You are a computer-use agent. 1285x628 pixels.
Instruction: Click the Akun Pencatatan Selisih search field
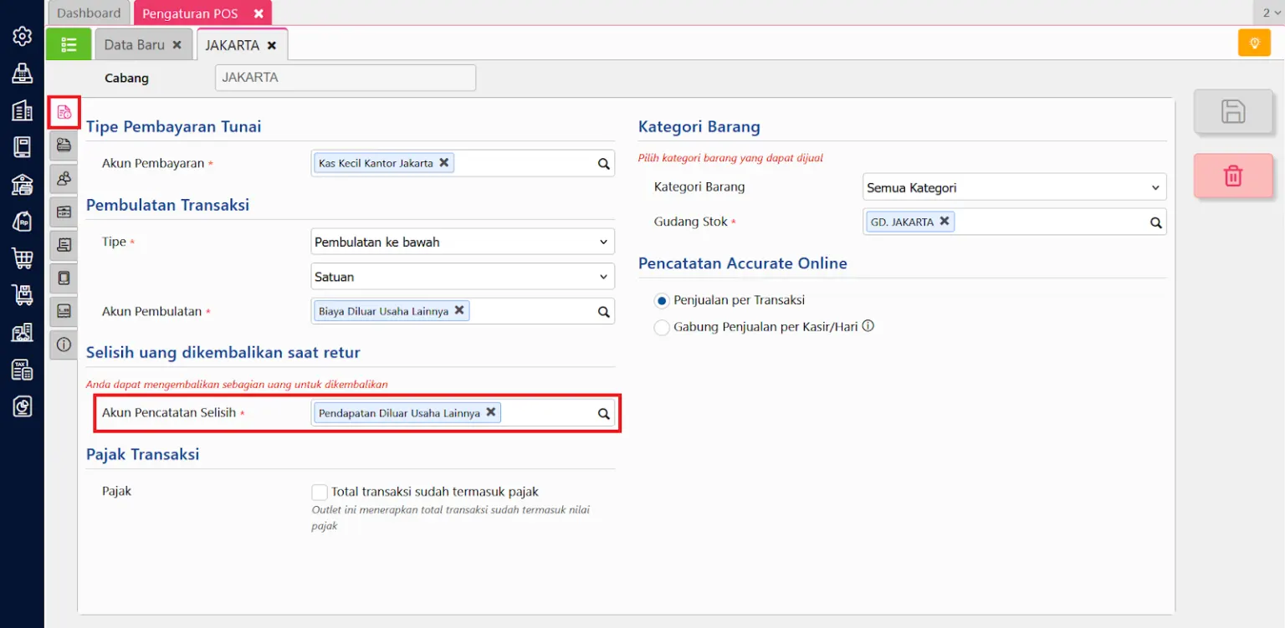(x=548, y=413)
